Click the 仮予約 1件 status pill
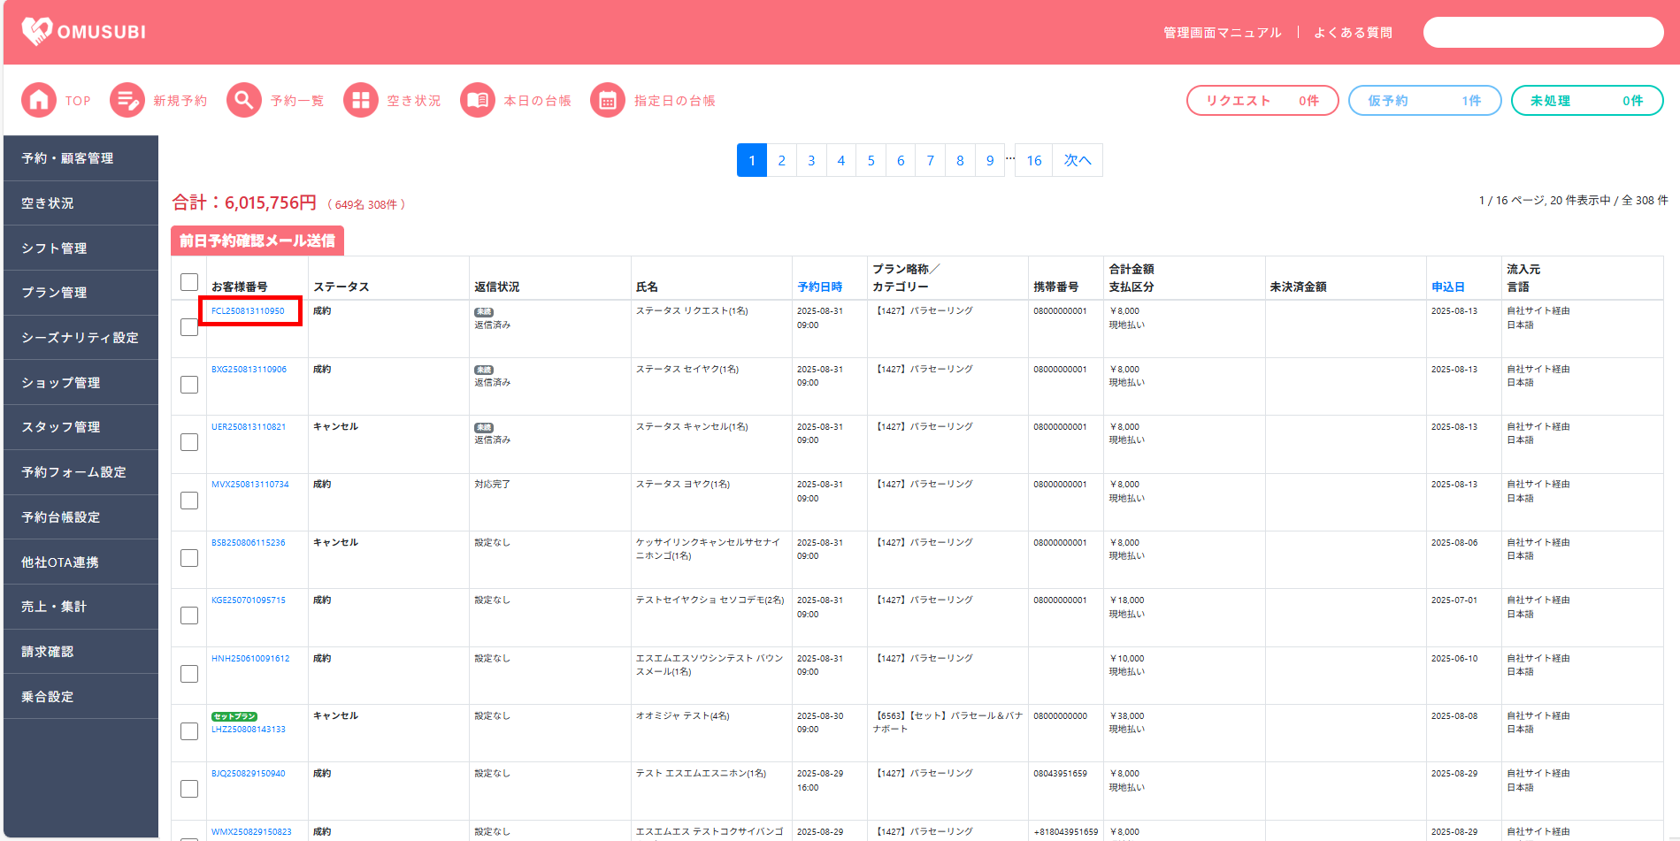 click(x=1423, y=101)
